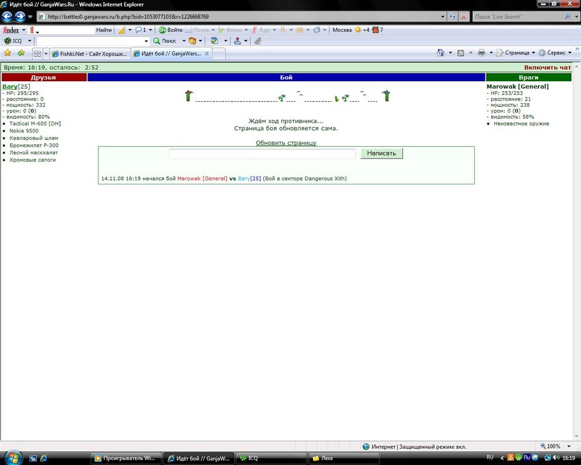
Task: Click the Home page icon
Action: (x=440, y=52)
